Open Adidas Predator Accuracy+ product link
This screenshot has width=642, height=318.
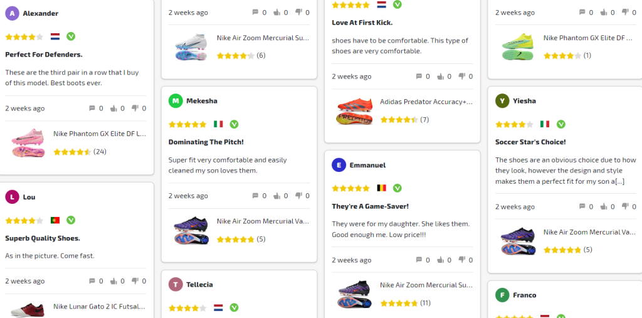click(x=426, y=102)
